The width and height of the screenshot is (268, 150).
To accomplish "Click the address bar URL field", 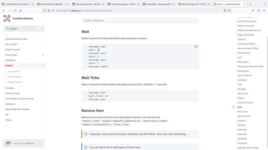I will (x=133, y=10).
